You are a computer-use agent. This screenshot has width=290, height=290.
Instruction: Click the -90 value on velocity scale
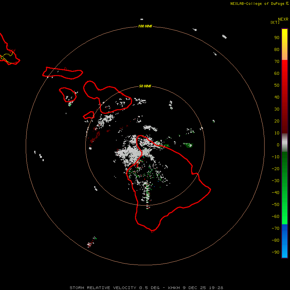point(275,252)
